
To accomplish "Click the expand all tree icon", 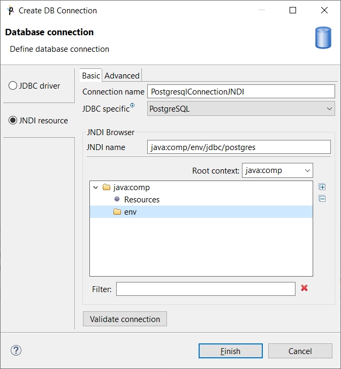I will coord(322,187).
